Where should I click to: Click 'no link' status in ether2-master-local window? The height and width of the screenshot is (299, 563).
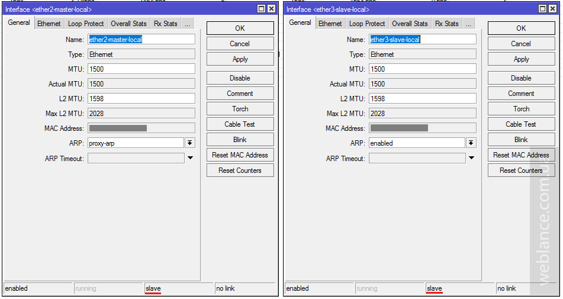pyautogui.click(x=226, y=288)
